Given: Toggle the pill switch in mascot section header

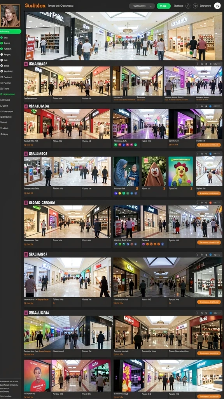Looking at the screenshot, I should tap(217, 154).
